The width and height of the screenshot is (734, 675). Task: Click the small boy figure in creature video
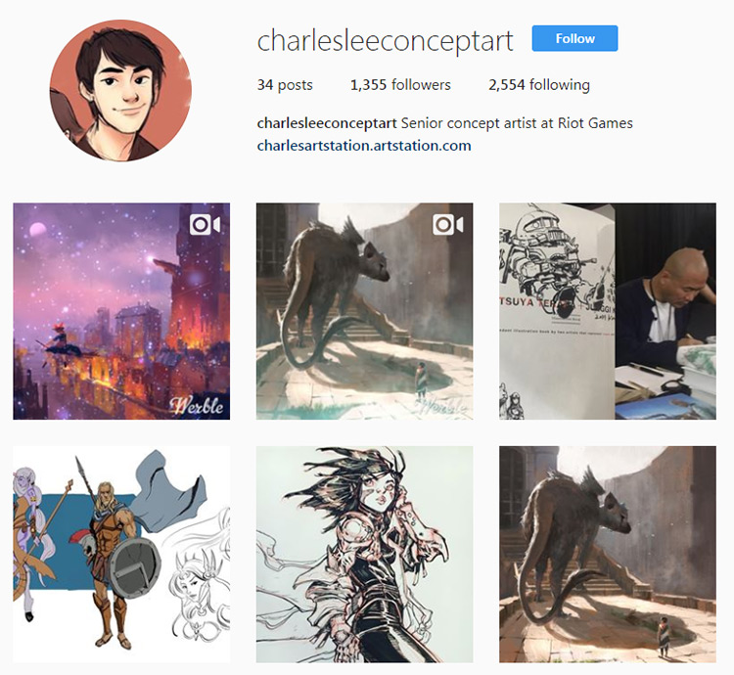pos(421,379)
